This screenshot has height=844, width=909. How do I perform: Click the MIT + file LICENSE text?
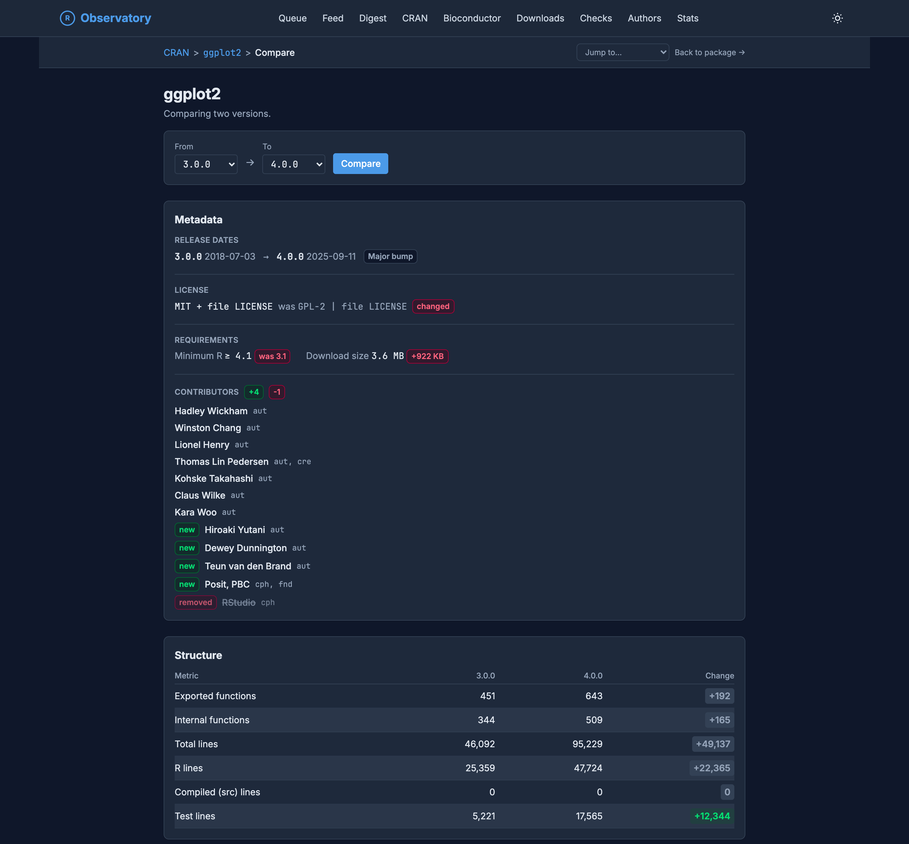[x=223, y=306]
